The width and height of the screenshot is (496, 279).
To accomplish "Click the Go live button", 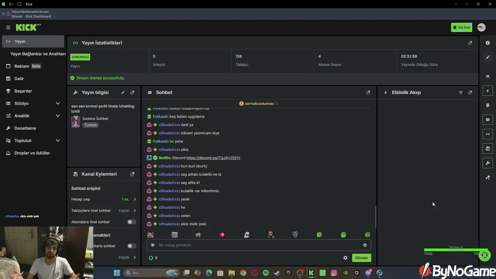I will pos(462,28).
